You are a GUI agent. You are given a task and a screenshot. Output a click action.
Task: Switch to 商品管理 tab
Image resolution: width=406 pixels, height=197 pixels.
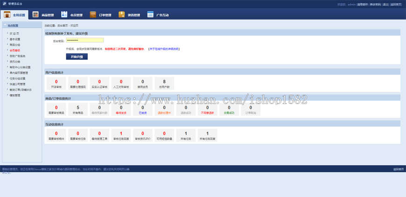click(x=43, y=15)
